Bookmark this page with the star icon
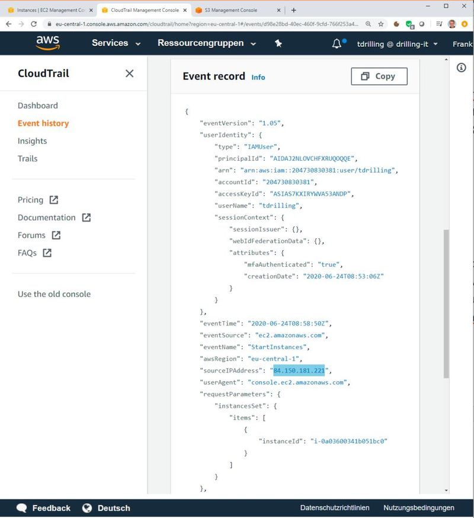474x518 pixels. (381, 24)
